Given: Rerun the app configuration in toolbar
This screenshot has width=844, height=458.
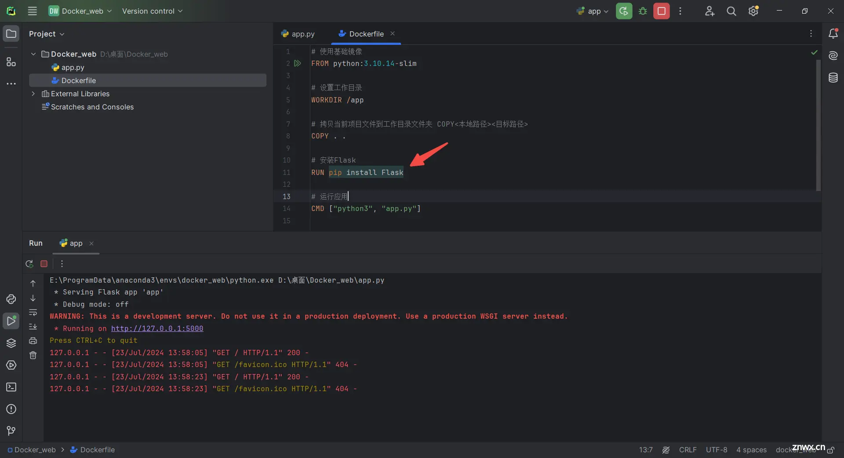Looking at the screenshot, I should (624, 11).
